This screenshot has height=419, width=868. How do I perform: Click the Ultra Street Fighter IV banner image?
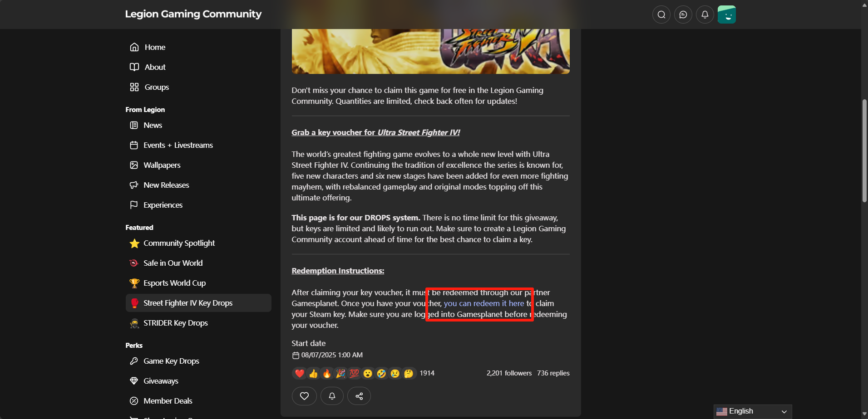click(x=430, y=51)
